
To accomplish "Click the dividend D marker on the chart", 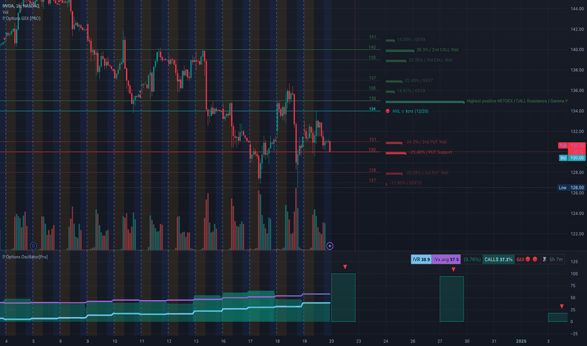I will [x=33, y=246].
